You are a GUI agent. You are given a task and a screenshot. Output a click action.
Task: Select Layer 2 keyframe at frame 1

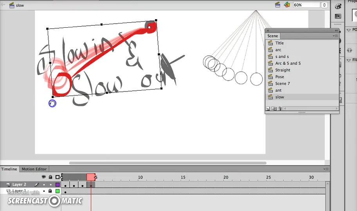pyautogui.click(x=65, y=185)
